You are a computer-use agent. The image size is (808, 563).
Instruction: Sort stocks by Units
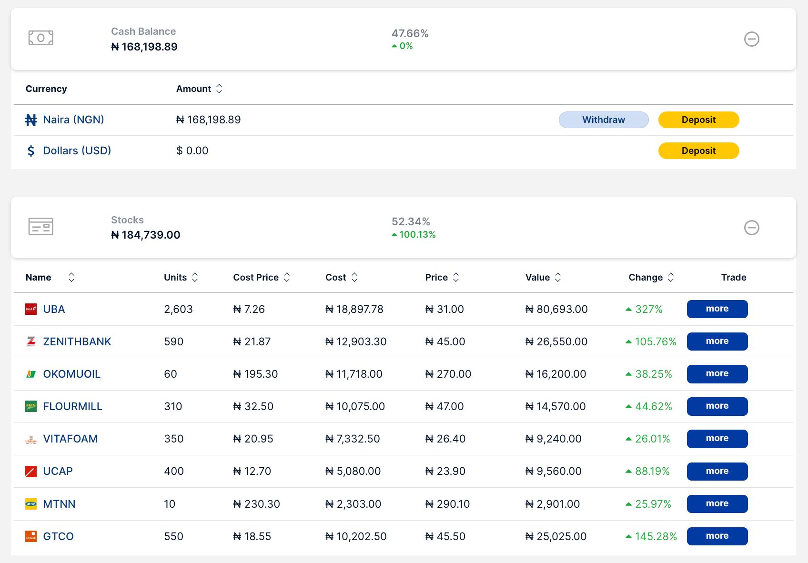(x=195, y=277)
